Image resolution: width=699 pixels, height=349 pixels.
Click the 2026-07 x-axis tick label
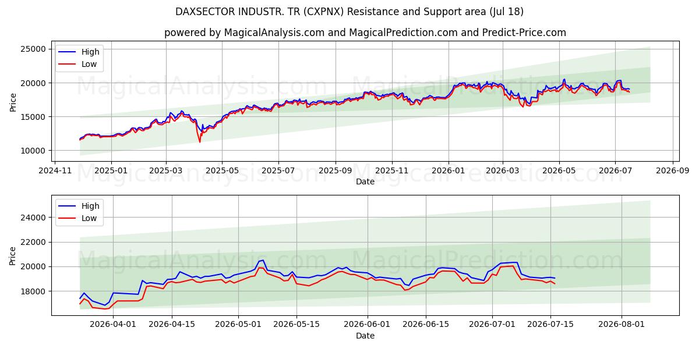pyautogui.click(x=615, y=171)
